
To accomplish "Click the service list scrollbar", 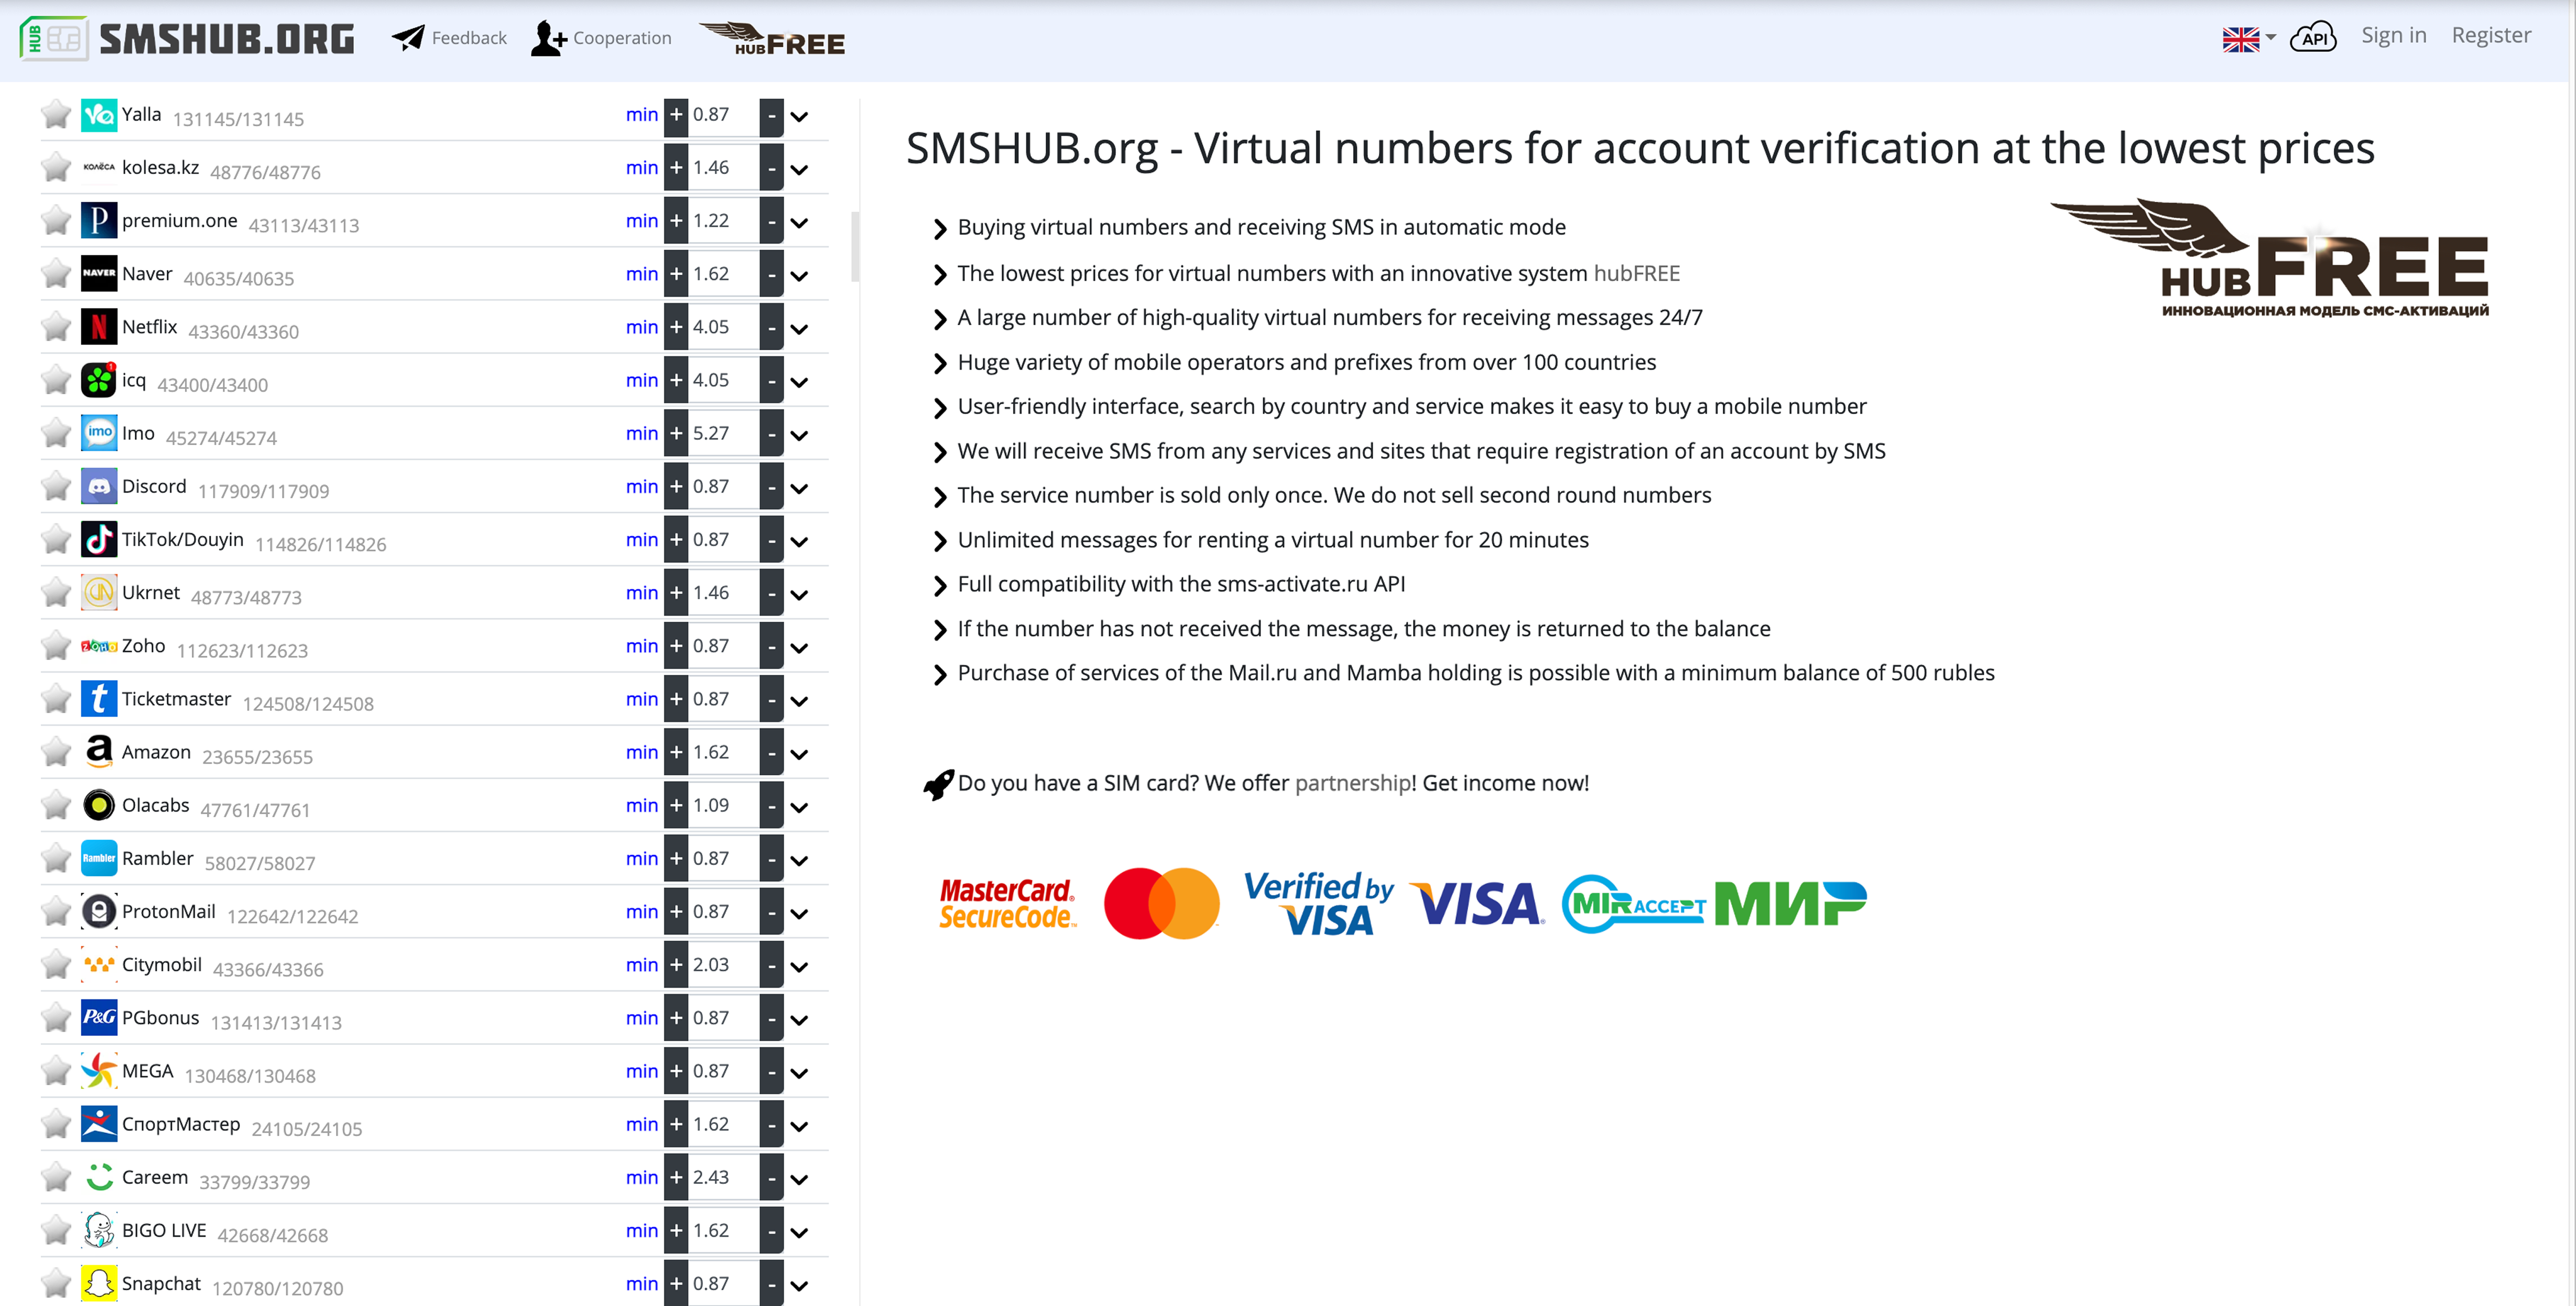I will coord(855,246).
